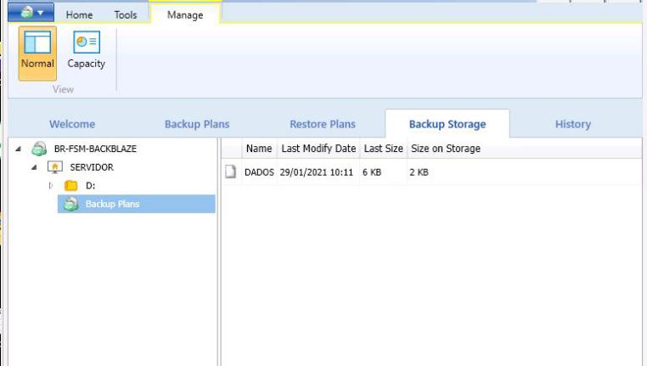Image resolution: width=647 pixels, height=366 pixels.
Task: Switch to Normal view mode
Action: click(37, 51)
